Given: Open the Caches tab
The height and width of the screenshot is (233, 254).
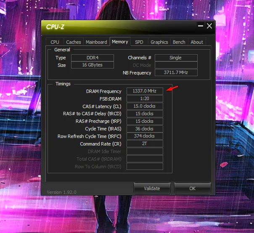Looking at the screenshot, I should (x=73, y=42).
